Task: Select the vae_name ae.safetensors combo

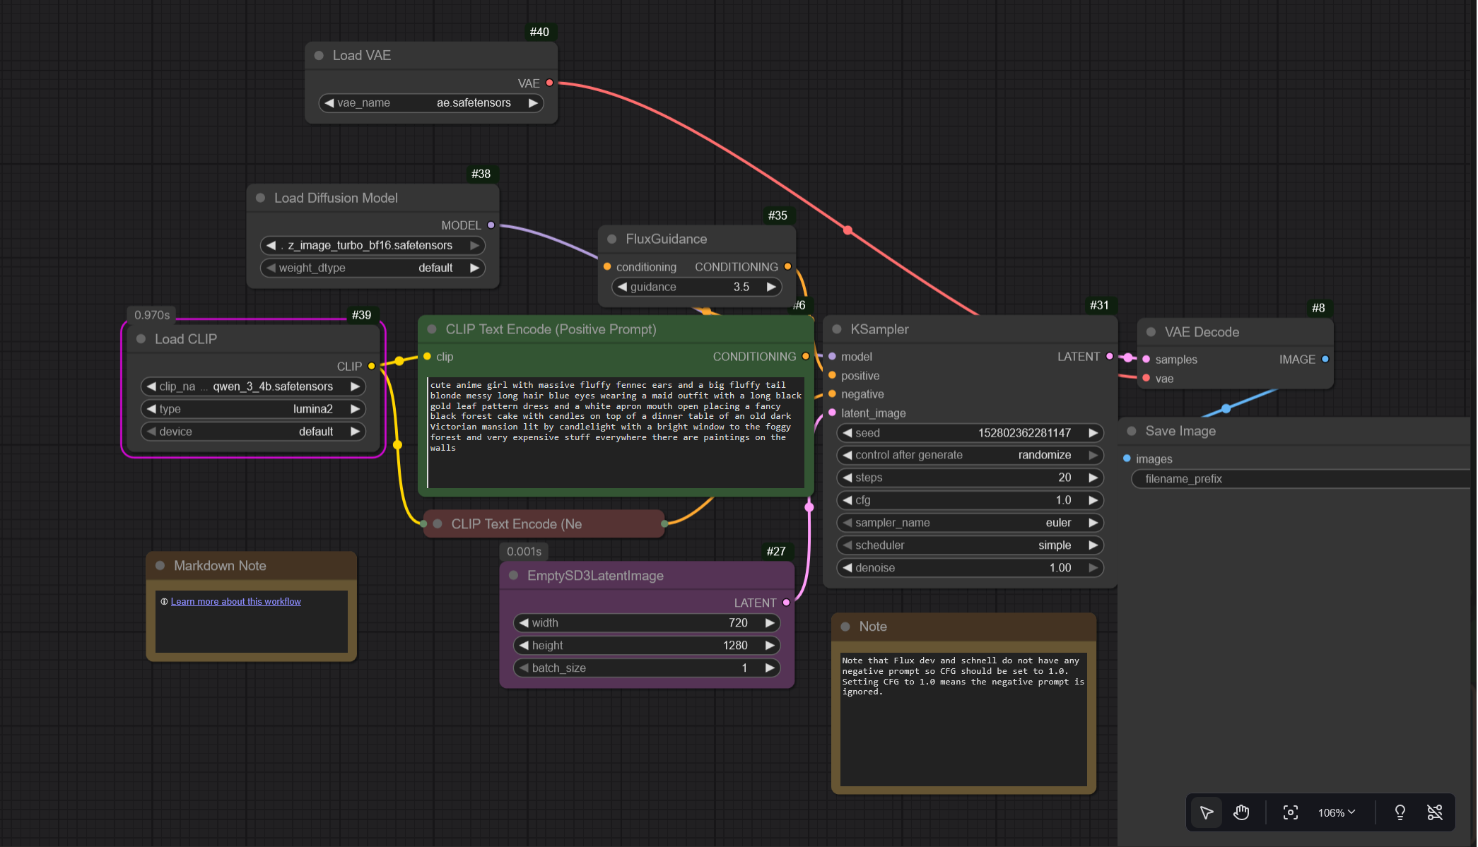Action: [x=431, y=103]
